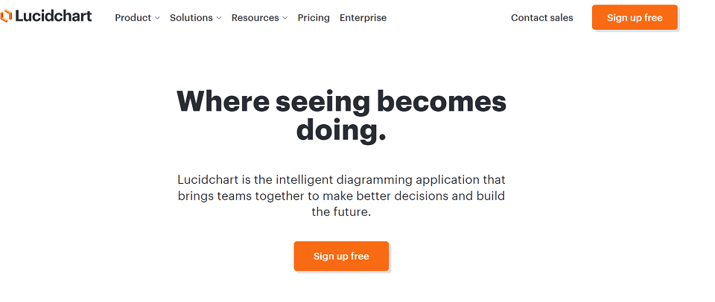
Task: Click the line starting "brings teams together"
Action: point(341,196)
